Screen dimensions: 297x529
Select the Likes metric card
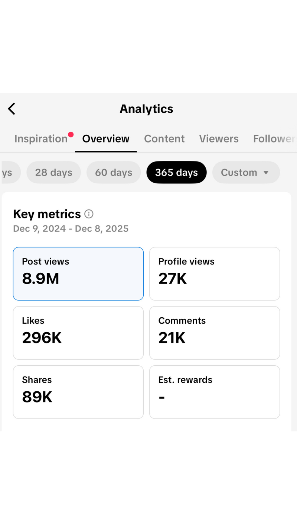(78, 333)
